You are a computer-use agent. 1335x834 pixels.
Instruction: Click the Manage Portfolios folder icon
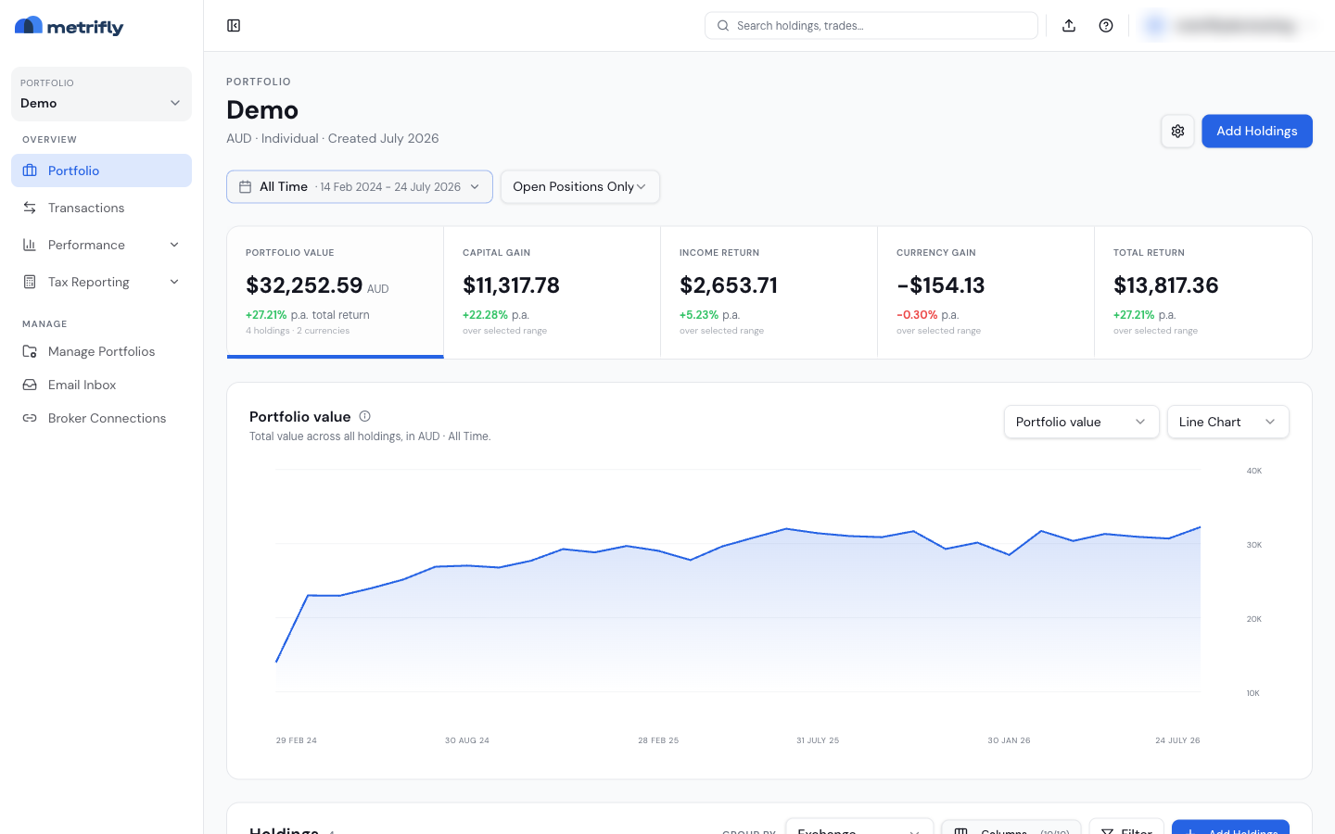pos(30,351)
